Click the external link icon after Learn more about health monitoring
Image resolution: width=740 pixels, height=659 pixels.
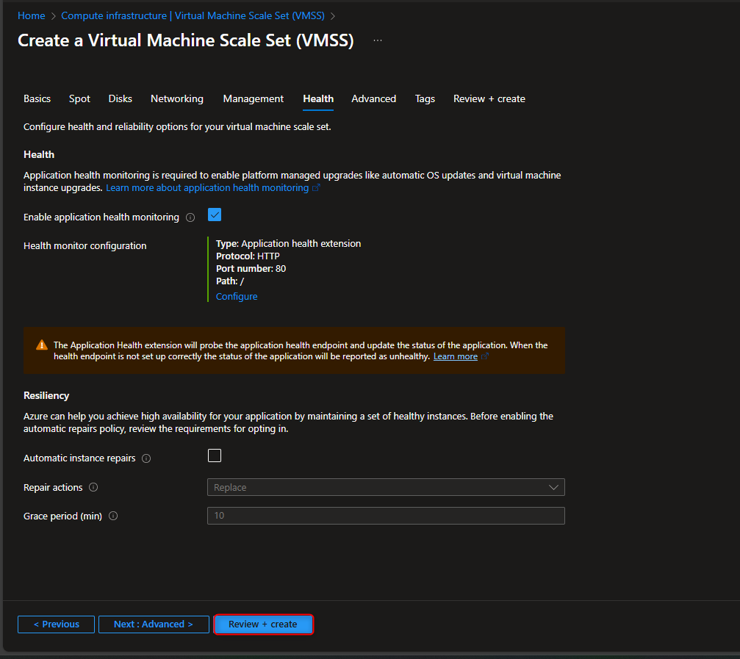click(x=317, y=187)
